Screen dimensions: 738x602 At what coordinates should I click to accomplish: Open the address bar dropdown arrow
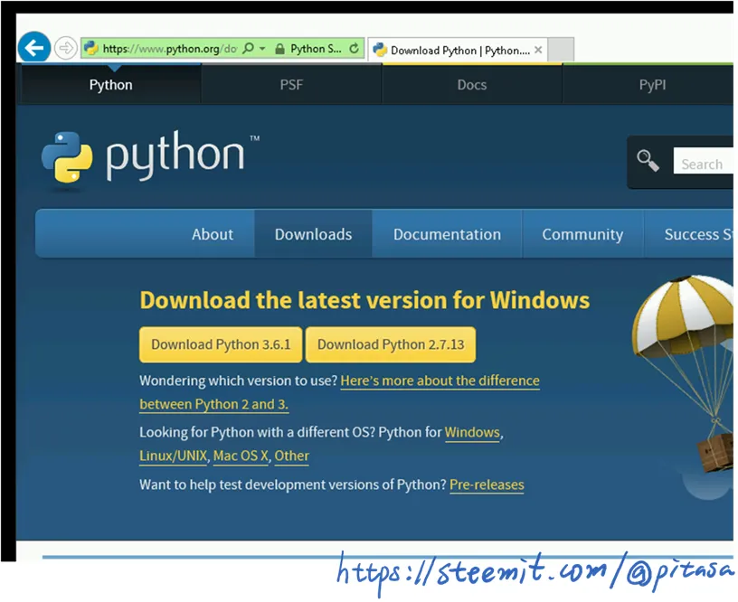[x=262, y=49]
